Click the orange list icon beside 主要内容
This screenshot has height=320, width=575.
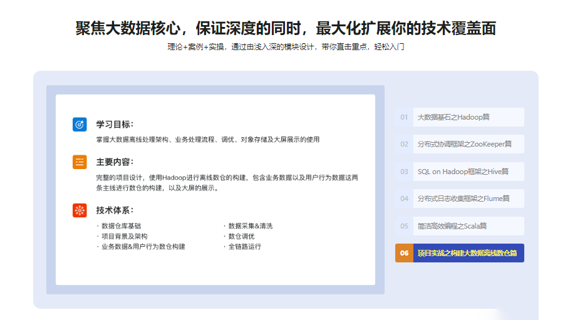[80, 162]
